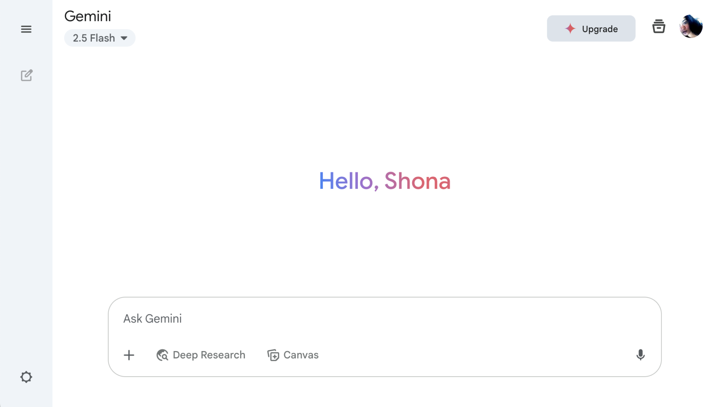Viewport: 715px width, 407px height.
Task: Open the account profile avatar menu
Action: click(691, 26)
